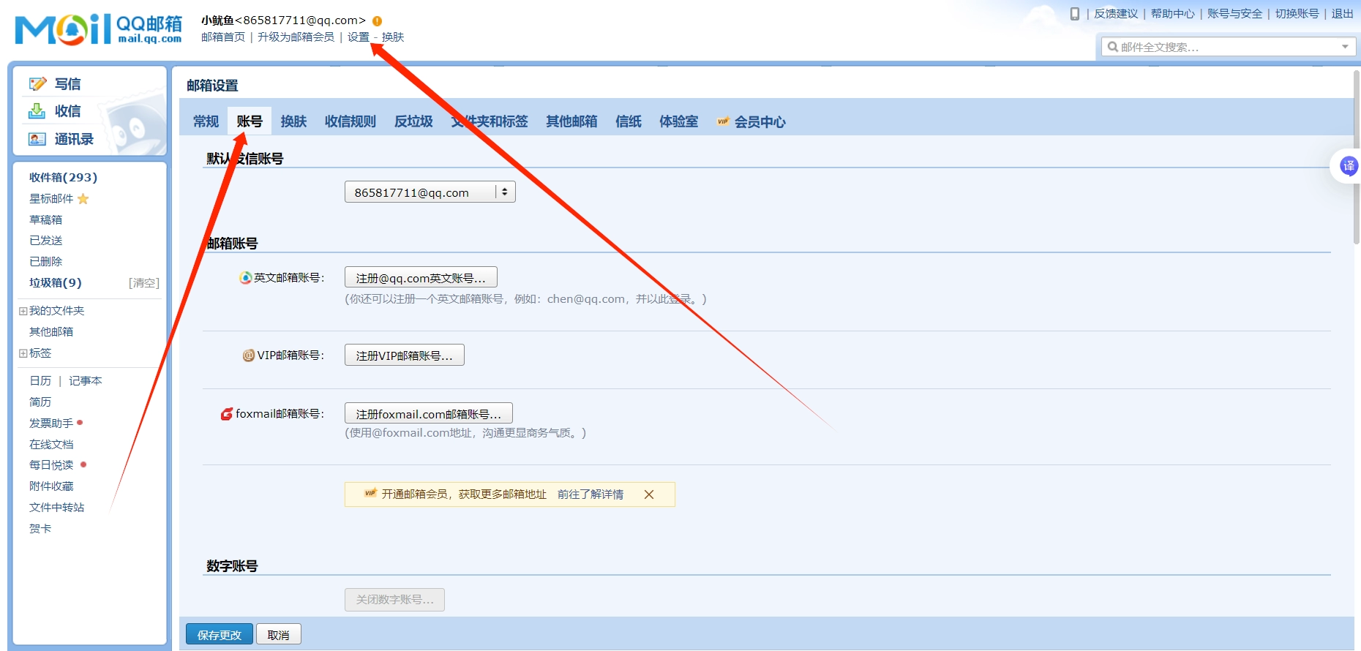The width and height of the screenshot is (1361, 651).
Task: Click 注册VIP邮箱账号 button
Action: [x=405, y=355]
